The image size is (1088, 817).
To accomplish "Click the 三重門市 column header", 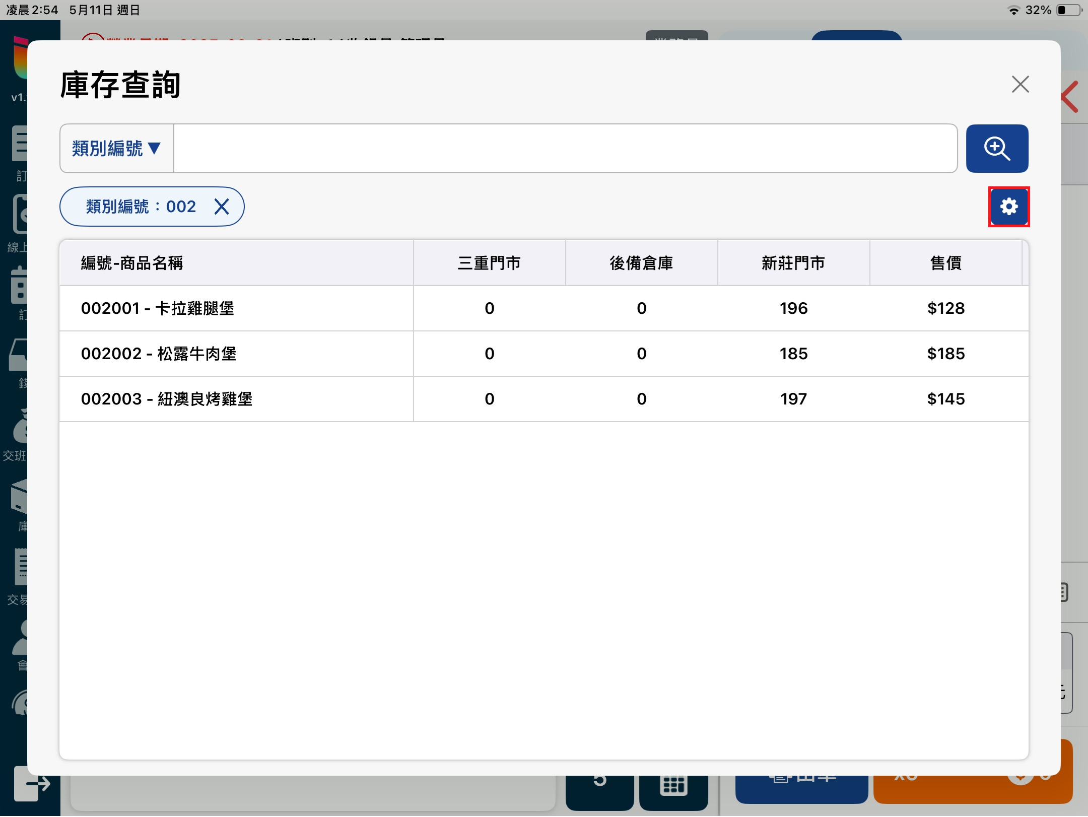I will pos(489,263).
